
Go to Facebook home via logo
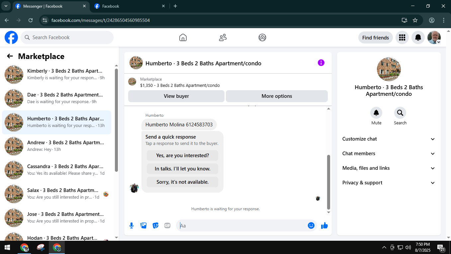click(x=11, y=37)
